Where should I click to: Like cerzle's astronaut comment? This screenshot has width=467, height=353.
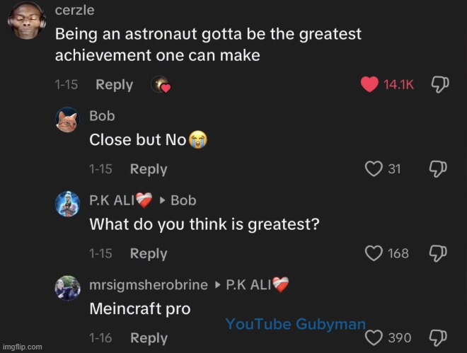(x=369, y=85)
